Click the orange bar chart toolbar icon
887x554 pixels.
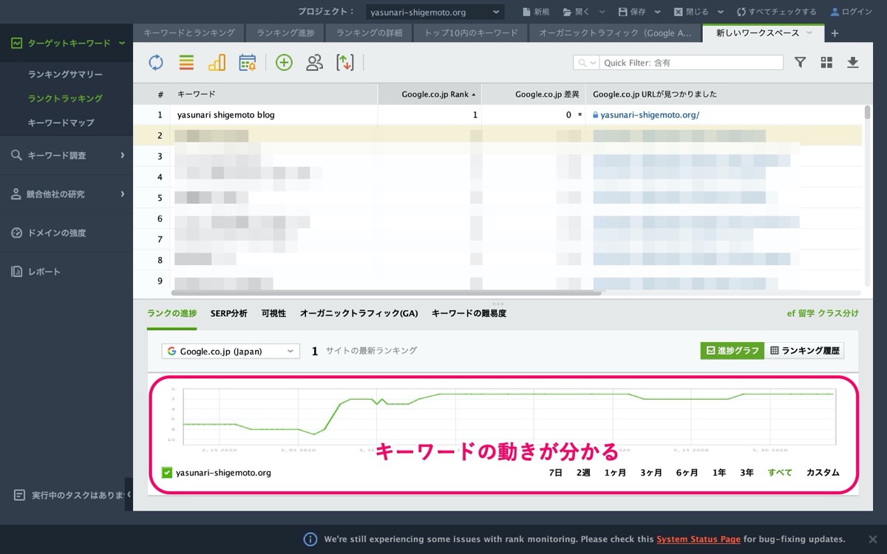[x=217, y=63]
